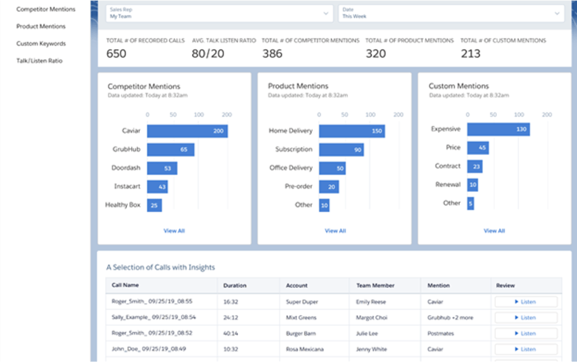The width and height of the screenshot is (577, 362).
Task: Click the Caviar bar in Competitor chart
Action: pos(187,131)
